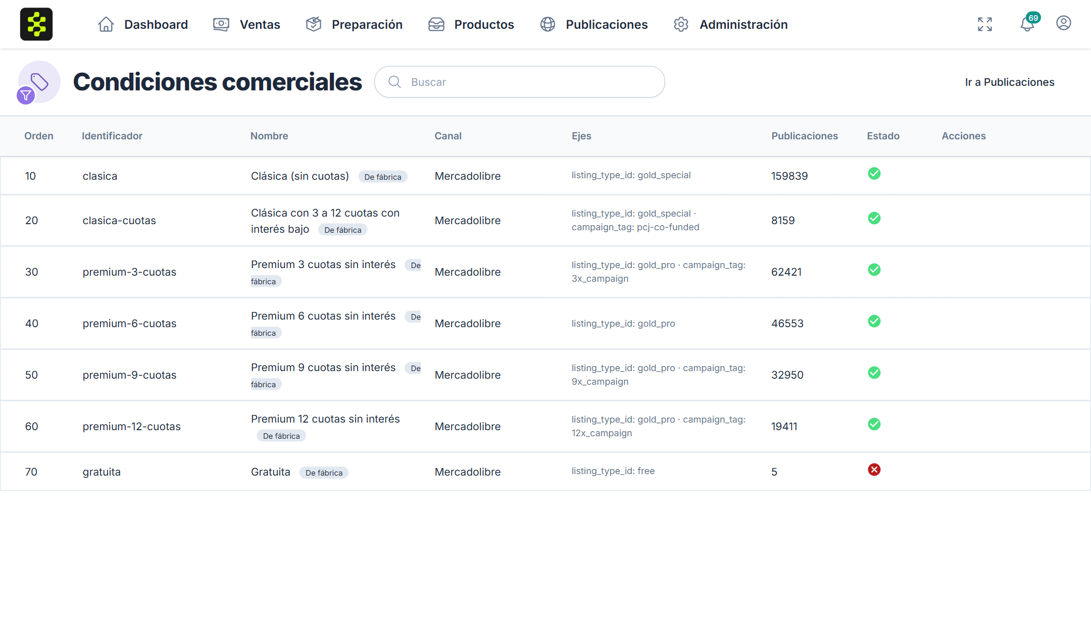Focus the Buscar search field
The width and height of the screenshot is (1091, 621).
coord(519,82)
